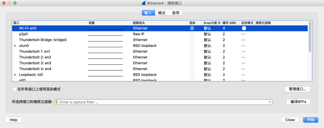The image size is (324, 128).
Task: Expand the Loopback: lo0 interface row
Action: [15, 75]
